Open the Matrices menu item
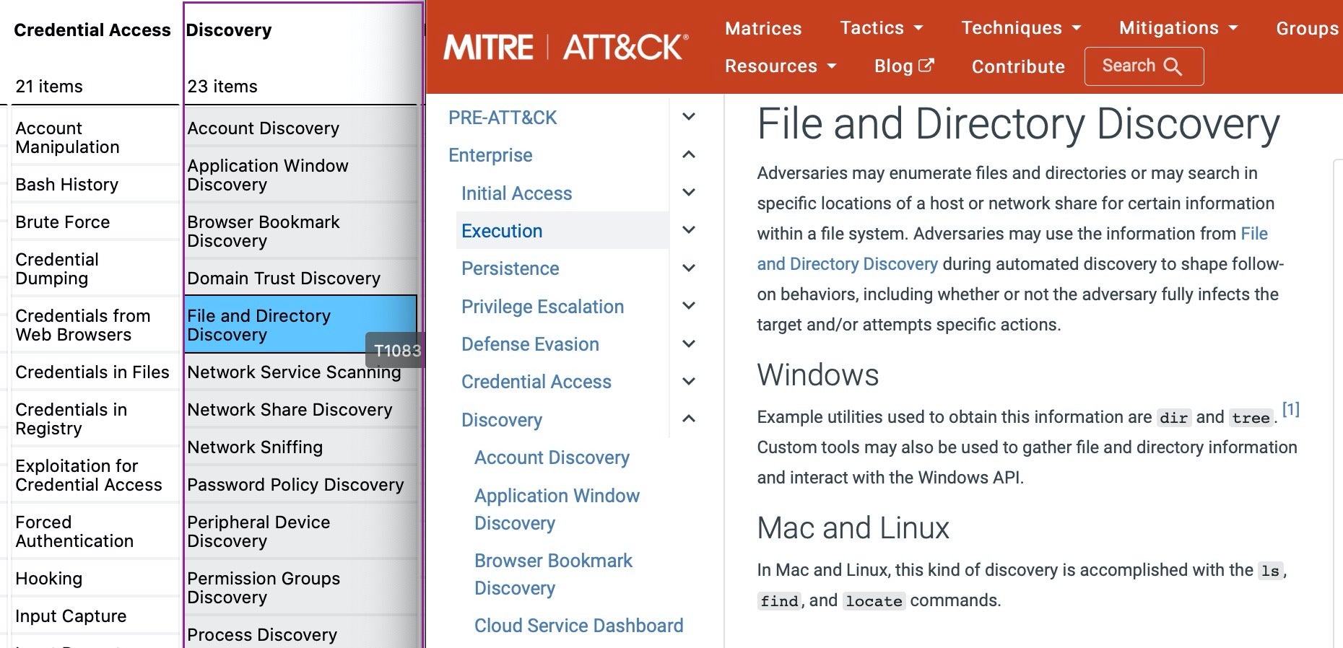 click(762, 28)
